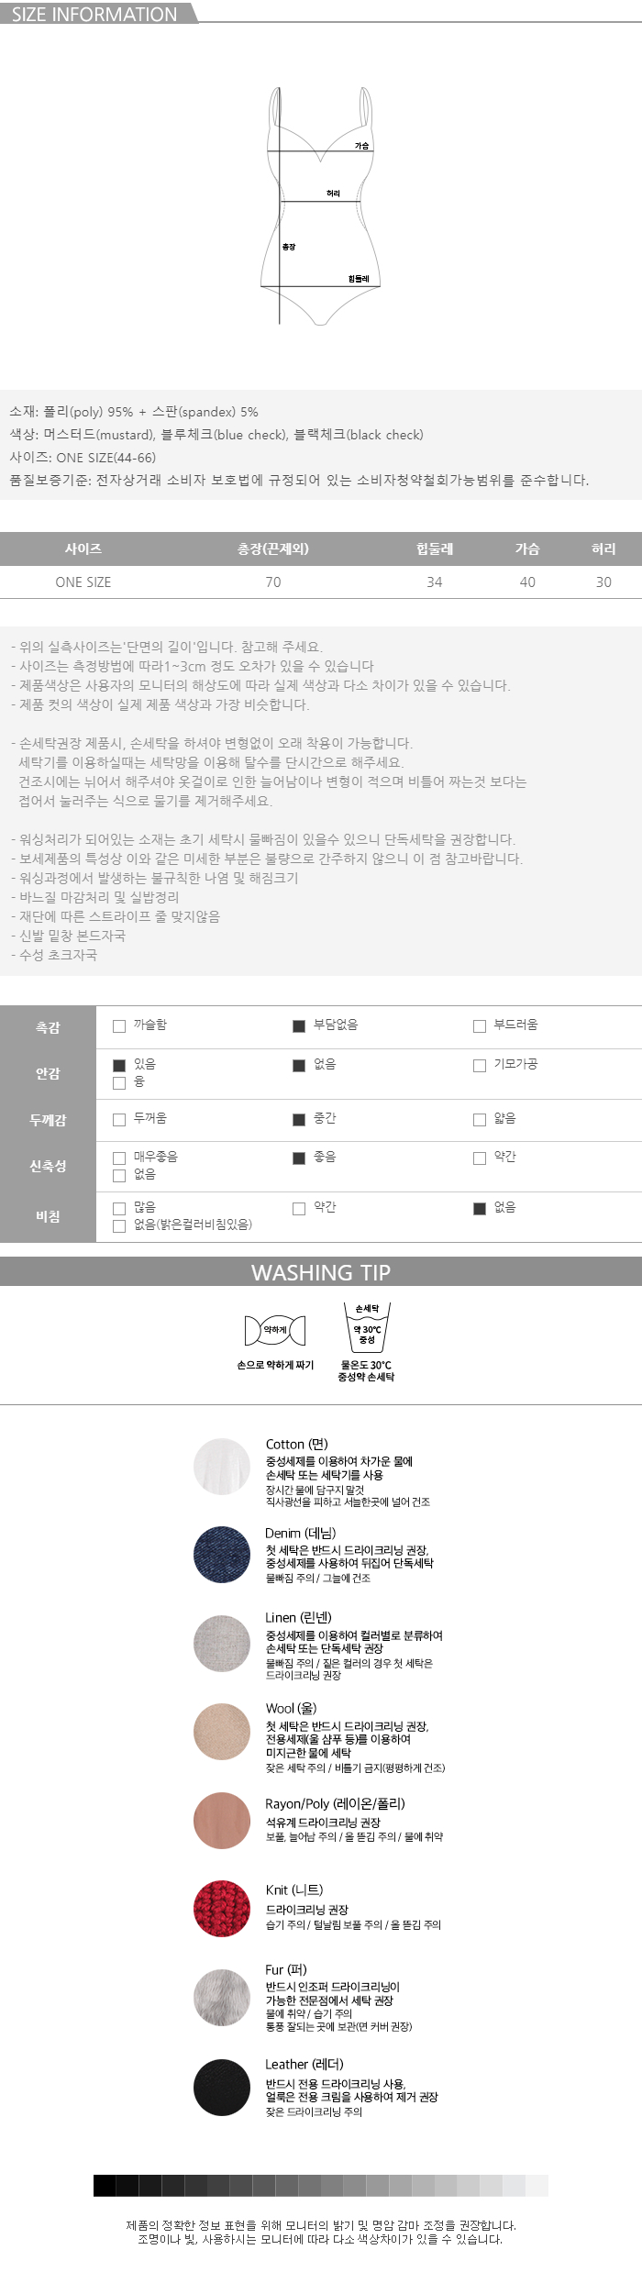This screenshot has width=642, height=2283.
Task: Click the Linen fabric sample circle
Action: [x=222, y=1644]
